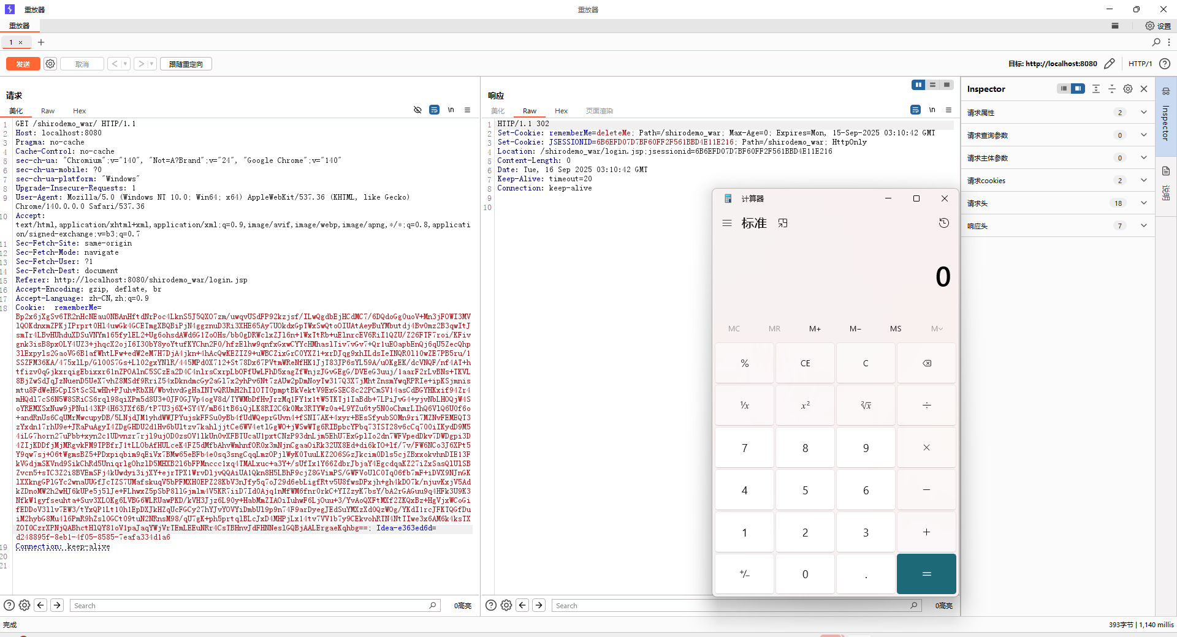Expand the 请求cookies section
The image size is (1177, 637).
(1143, 181)
